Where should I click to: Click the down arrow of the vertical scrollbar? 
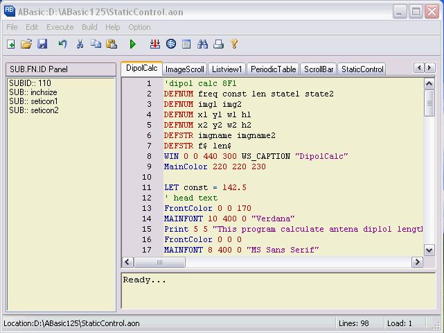tap(429, 250)
